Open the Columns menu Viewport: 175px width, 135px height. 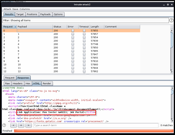pyautogui.click(x=25, y=9)
